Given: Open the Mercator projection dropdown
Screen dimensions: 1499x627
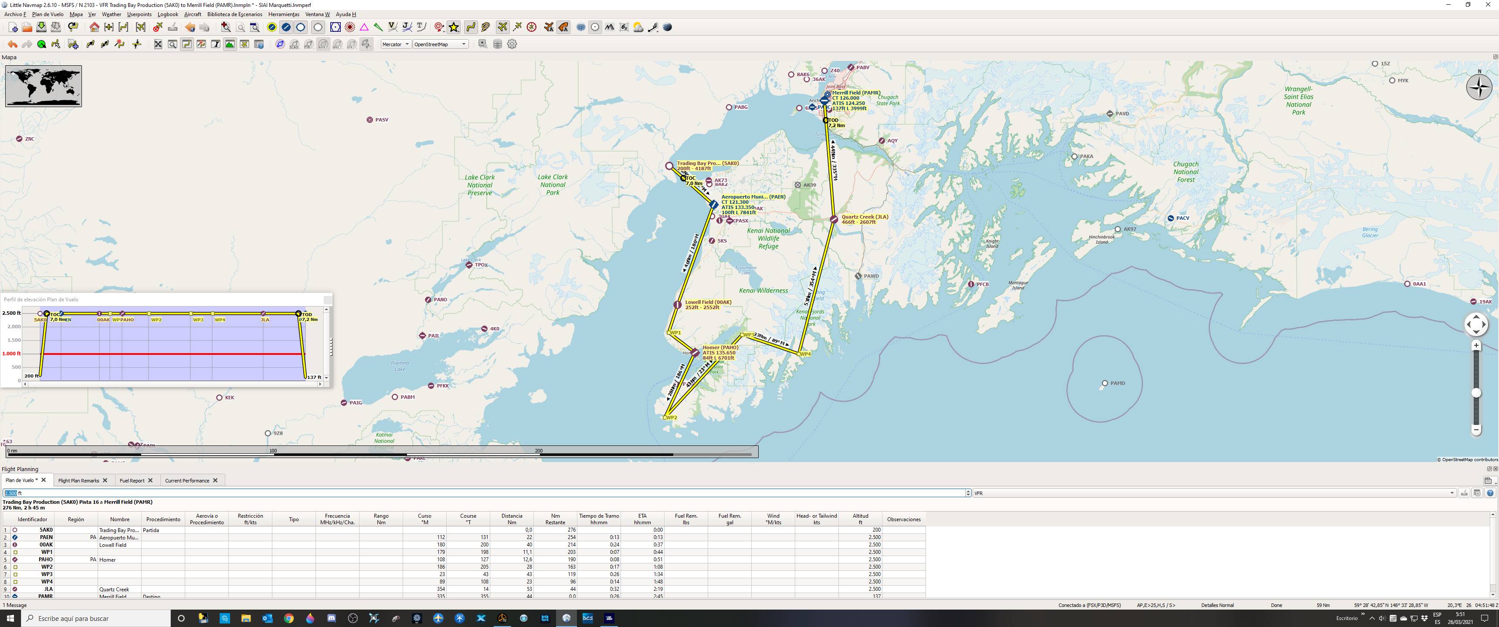Looking at the screenshot, I should pos(396,44).
